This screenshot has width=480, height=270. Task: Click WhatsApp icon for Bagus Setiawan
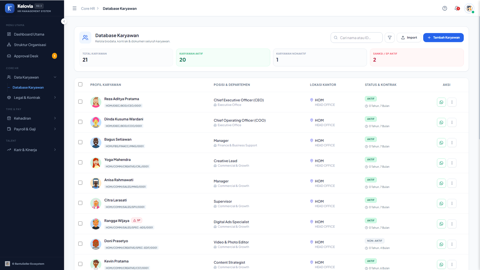point(441,143)
